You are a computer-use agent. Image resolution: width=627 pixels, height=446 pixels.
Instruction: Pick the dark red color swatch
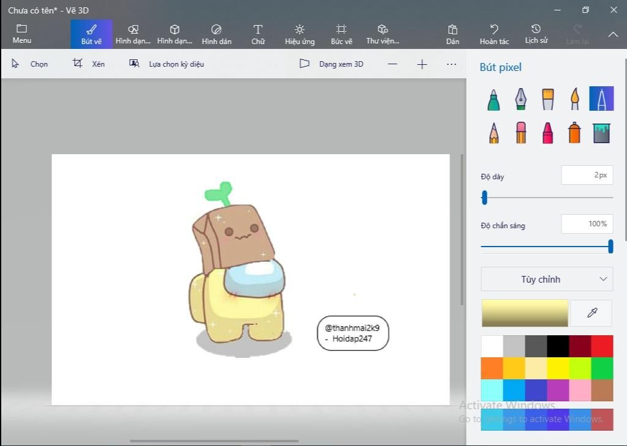(x=580, y=346)
